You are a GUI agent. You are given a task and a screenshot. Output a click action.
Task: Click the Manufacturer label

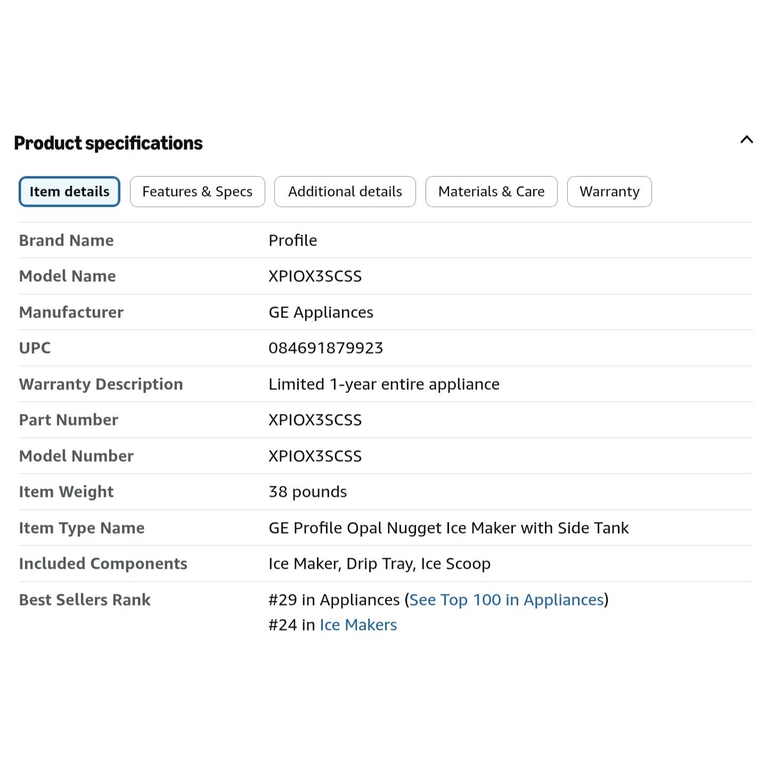click(71, 312)
